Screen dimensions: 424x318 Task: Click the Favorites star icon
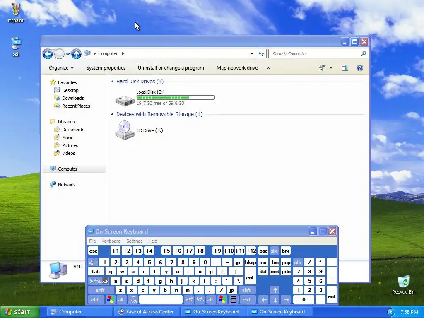click(x=53, y=82)
